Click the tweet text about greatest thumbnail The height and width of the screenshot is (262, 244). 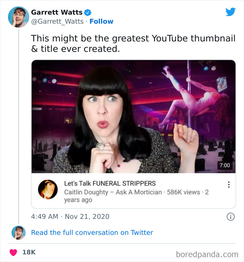pyautogui.click(x=133, y=43)
